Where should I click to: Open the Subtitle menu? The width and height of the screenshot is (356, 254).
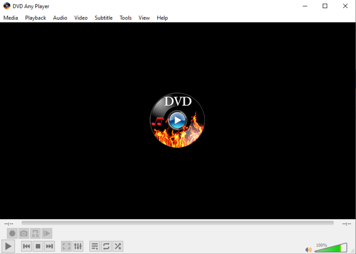[103, 18]
